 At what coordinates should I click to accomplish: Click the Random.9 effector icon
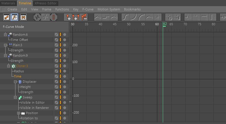coord(10,55)
